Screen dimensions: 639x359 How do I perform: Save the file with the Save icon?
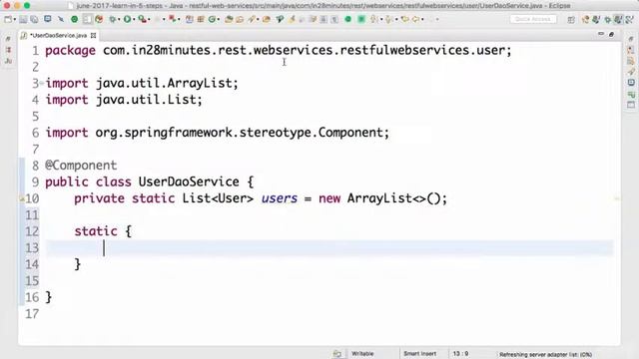click(x=23, y=19)
